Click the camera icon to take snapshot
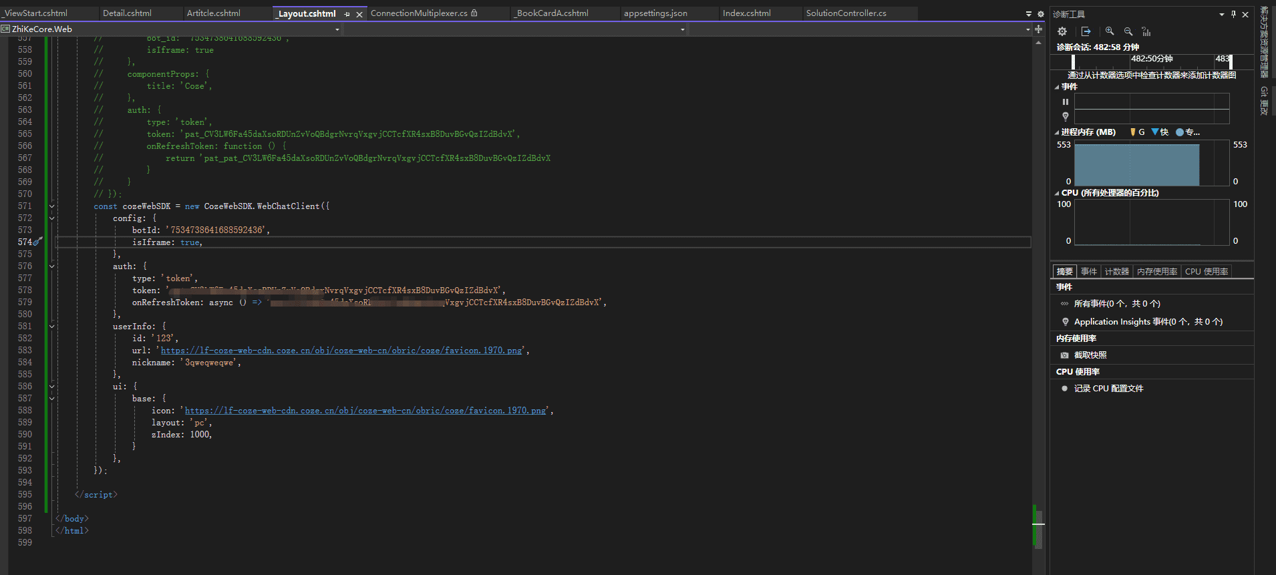This screenshot has height=575, width=1276. [1065, 355]
